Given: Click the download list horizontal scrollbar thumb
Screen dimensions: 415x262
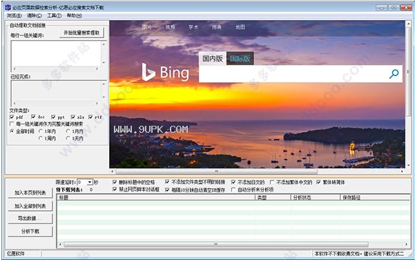Looking at the screenshot, I should click(x=216, y=244).
